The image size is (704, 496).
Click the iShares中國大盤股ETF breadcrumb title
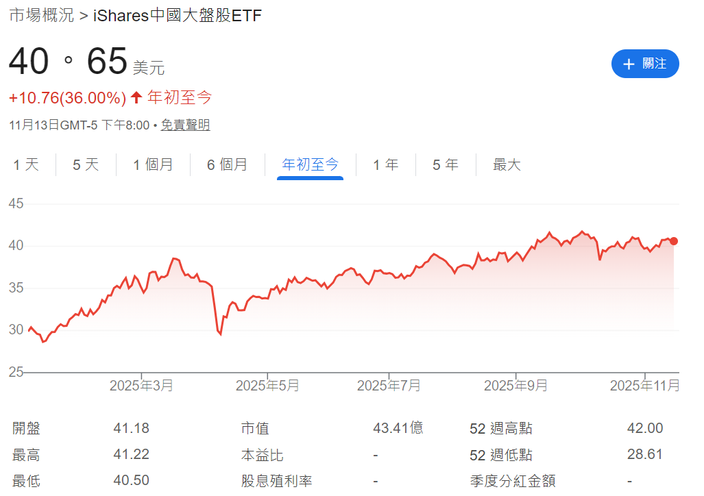pos(177,15)
